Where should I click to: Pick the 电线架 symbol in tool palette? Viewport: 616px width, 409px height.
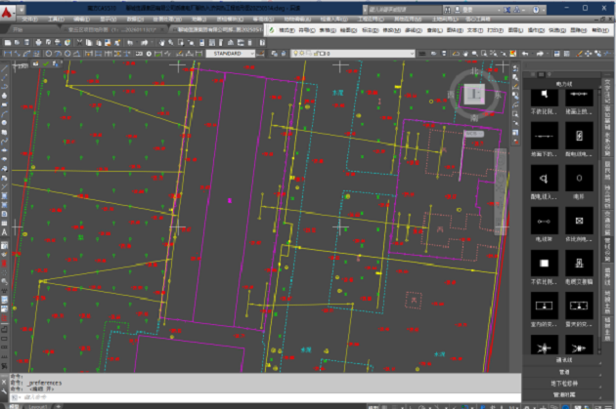[x=543, y=221]
